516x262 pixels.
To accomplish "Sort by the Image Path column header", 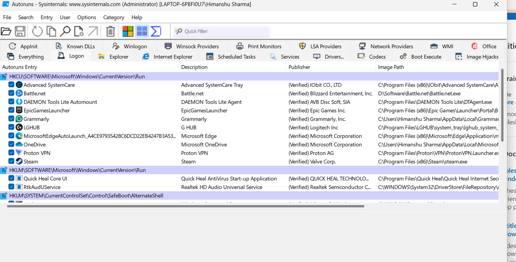I will pos(437,67).
